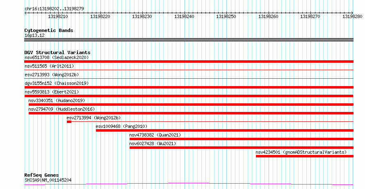This screenshot has width=365, height=189.
Task: Open variant esv2713994 (Wong2012b) label
Action: click(94, 118)
